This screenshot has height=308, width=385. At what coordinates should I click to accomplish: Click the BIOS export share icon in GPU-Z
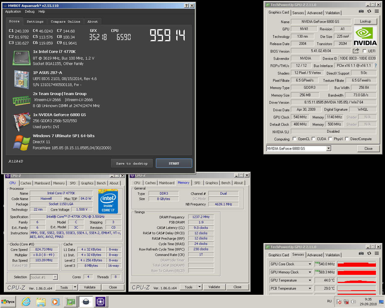356,51
